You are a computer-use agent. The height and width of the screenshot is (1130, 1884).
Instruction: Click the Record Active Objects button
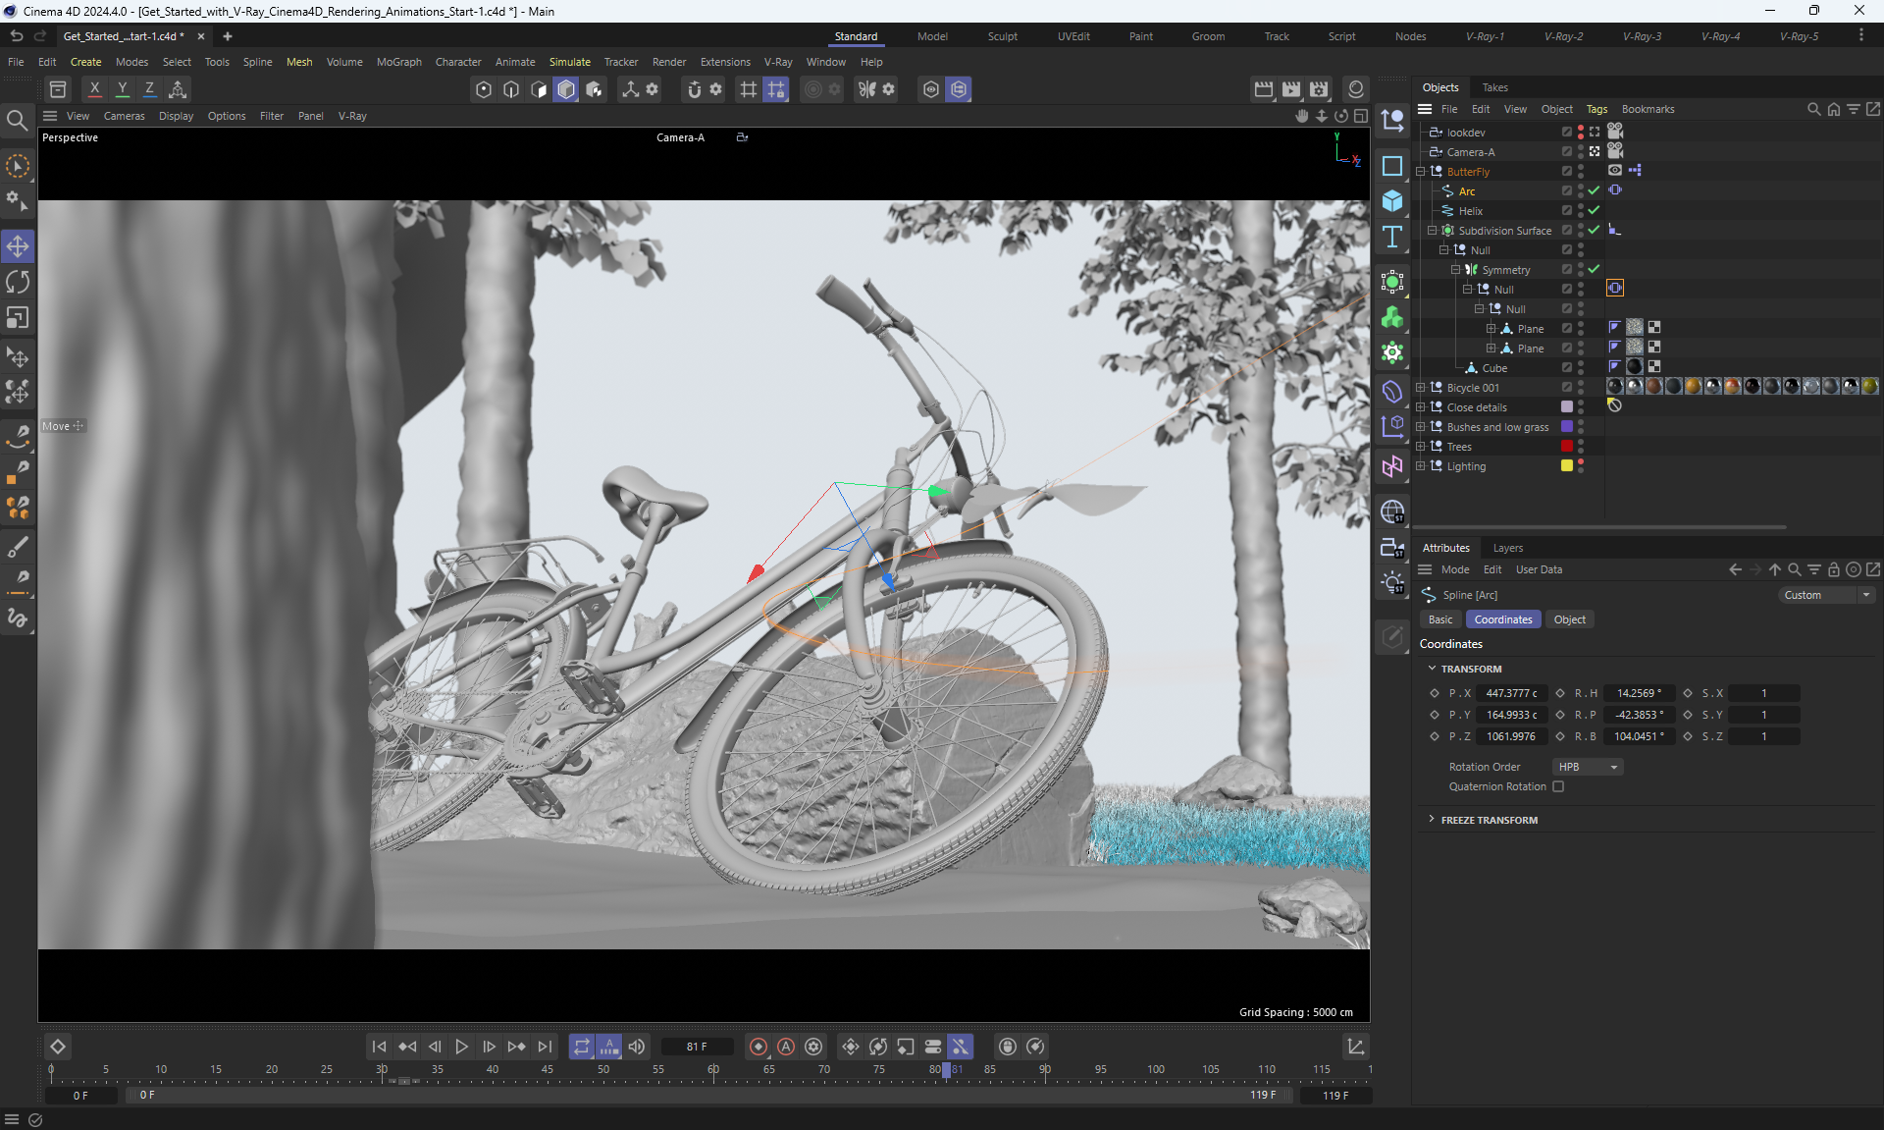[758, 1047]
